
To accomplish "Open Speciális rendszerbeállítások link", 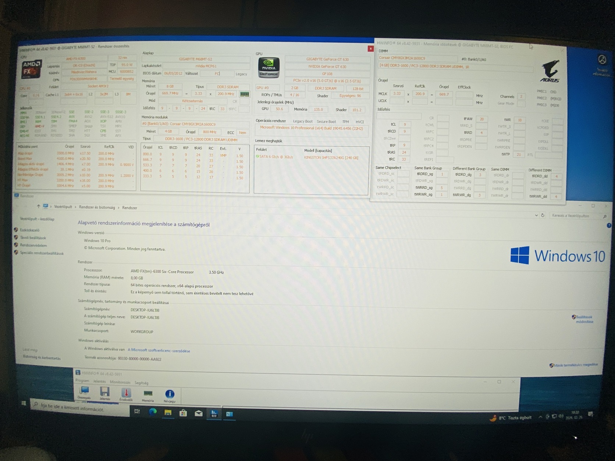I will click(x=42, y=253).
